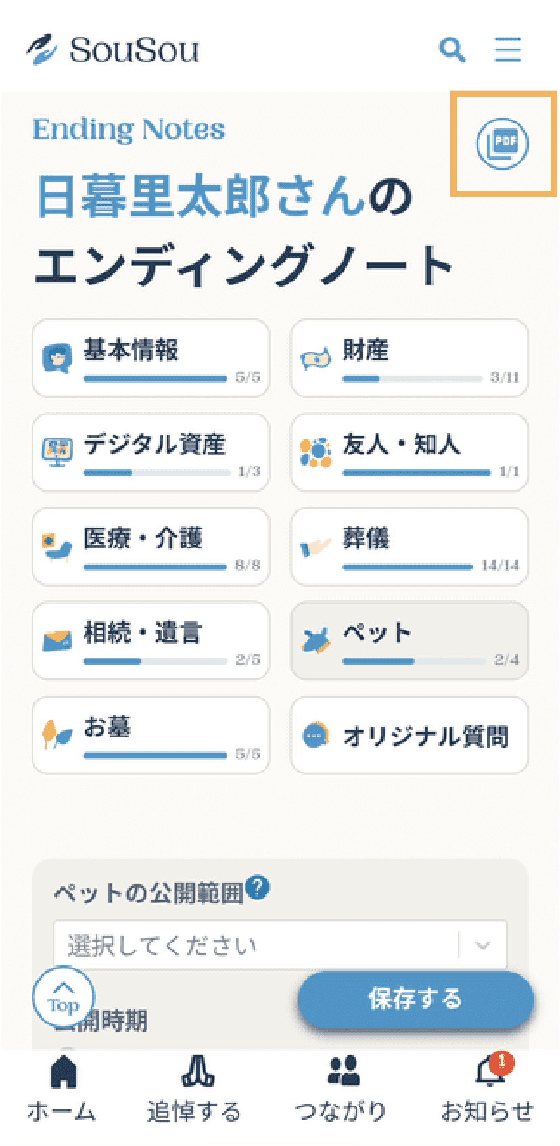The width and height of the screenshot is (560, 1146).
Task: Expand the 選択してください dropdown
Action: [x=257, y=945]
